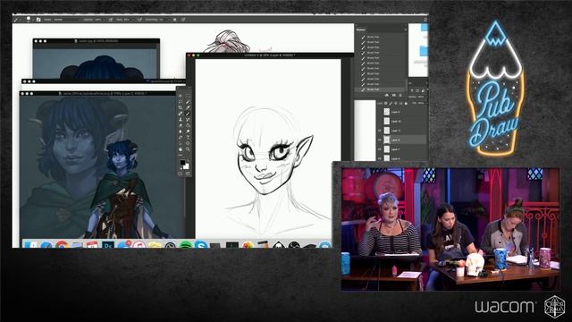Select the highlighted Brush tool in toolbox

pyautogui.click(x=188, y=114)
